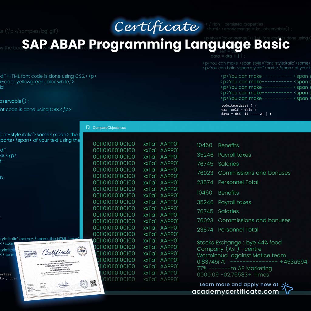This screenshot has height=311, width=311.
Task: Click the QR code on the certificate
Action: pos(93,283)
